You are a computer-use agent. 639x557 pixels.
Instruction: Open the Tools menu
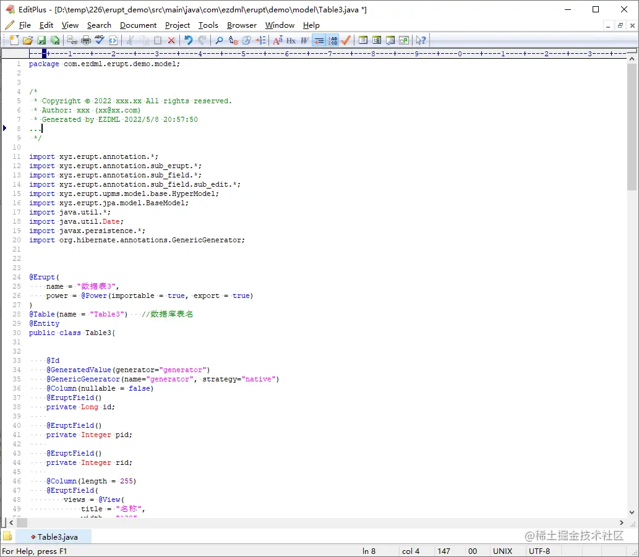click(208, 25)
